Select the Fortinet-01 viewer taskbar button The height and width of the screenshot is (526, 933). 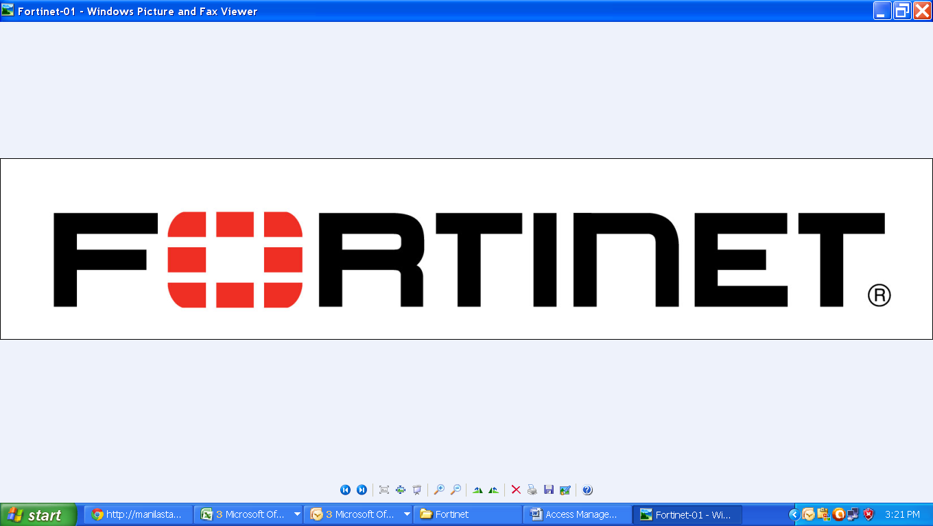click(687, 514)
